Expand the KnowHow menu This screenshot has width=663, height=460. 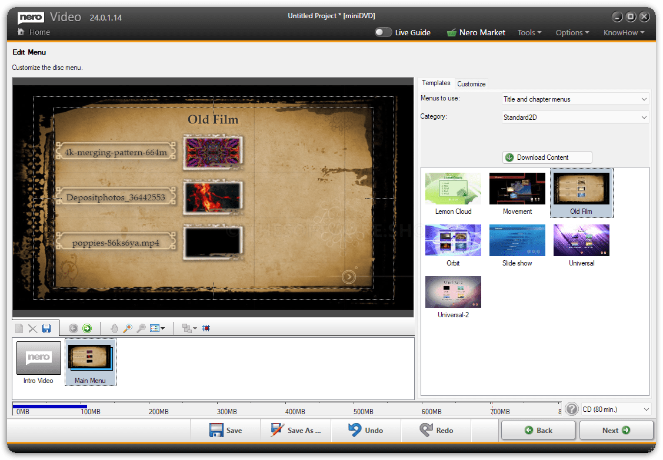point(624,32)
